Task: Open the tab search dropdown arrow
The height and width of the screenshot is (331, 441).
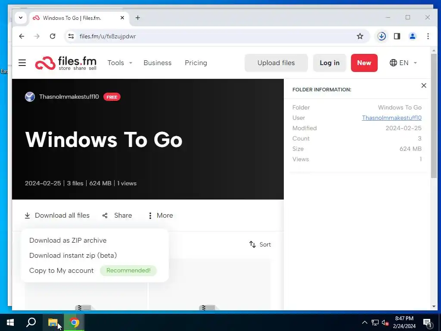Action: [x=21, y=18]
